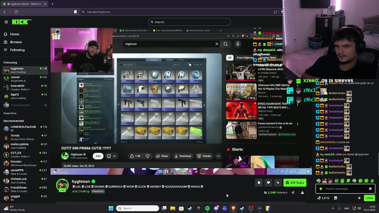This screenshot has width=379, height=213.
Task: Click the bookmark icon beside address bar
Action: [75, 12]
